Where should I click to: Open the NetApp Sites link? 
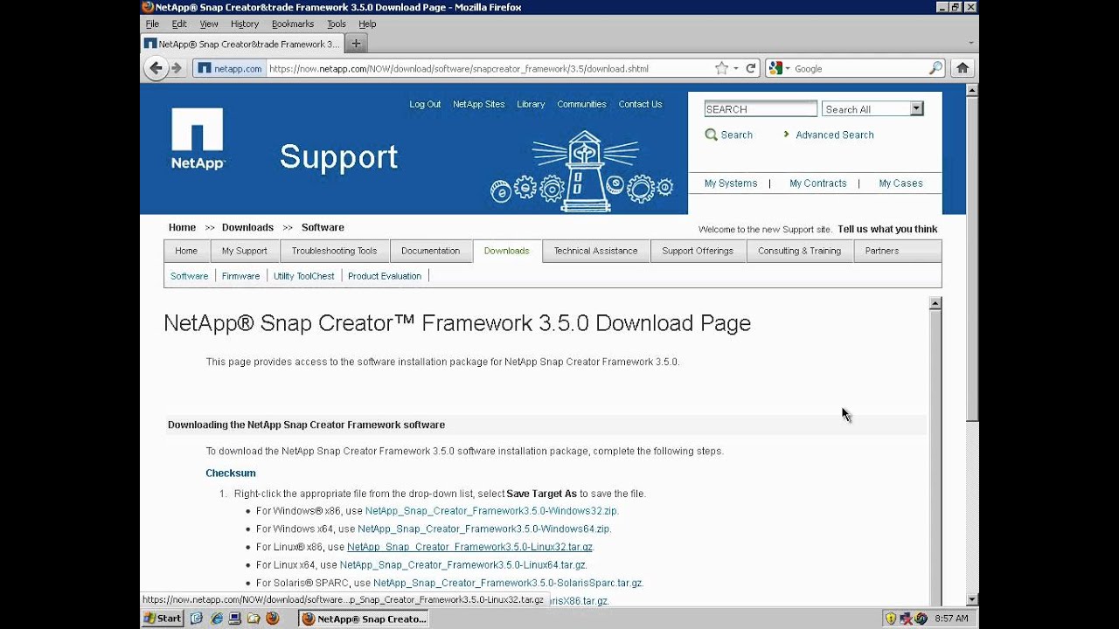pyautogui.click(x=478, y=104)
